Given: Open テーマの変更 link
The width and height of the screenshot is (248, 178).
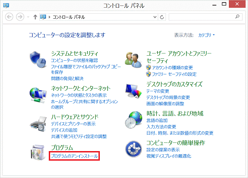Looking at the screenshot, I should pos(158,91).
